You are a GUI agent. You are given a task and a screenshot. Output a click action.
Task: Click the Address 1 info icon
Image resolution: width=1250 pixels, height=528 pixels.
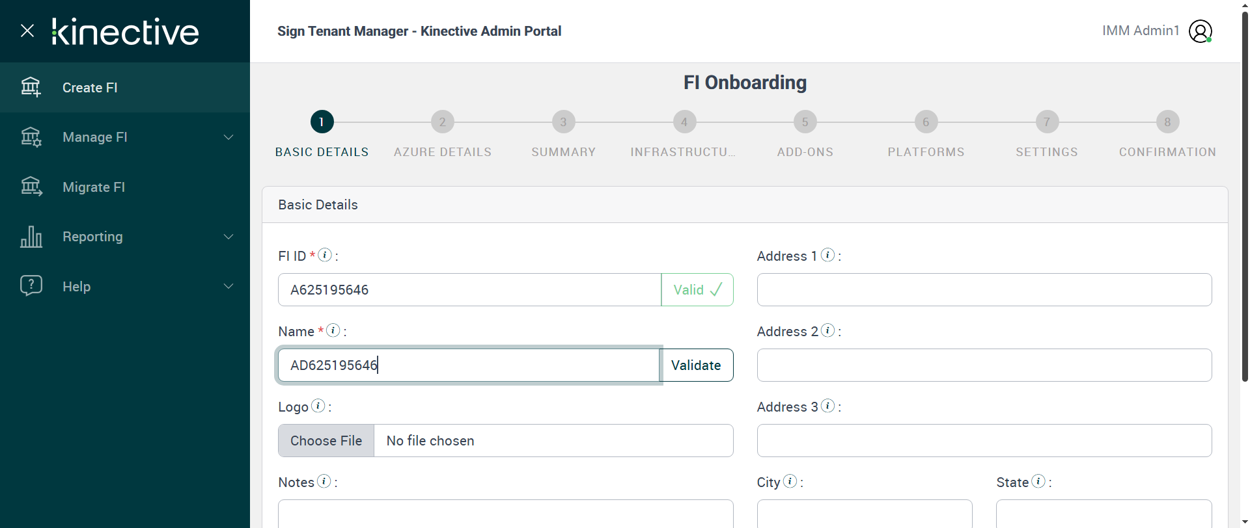pos(827,255)
